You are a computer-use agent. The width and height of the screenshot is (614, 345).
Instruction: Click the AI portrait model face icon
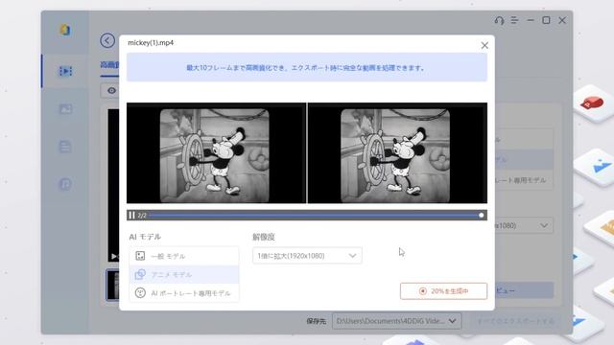pyautogui.click(x=140, y=293)
